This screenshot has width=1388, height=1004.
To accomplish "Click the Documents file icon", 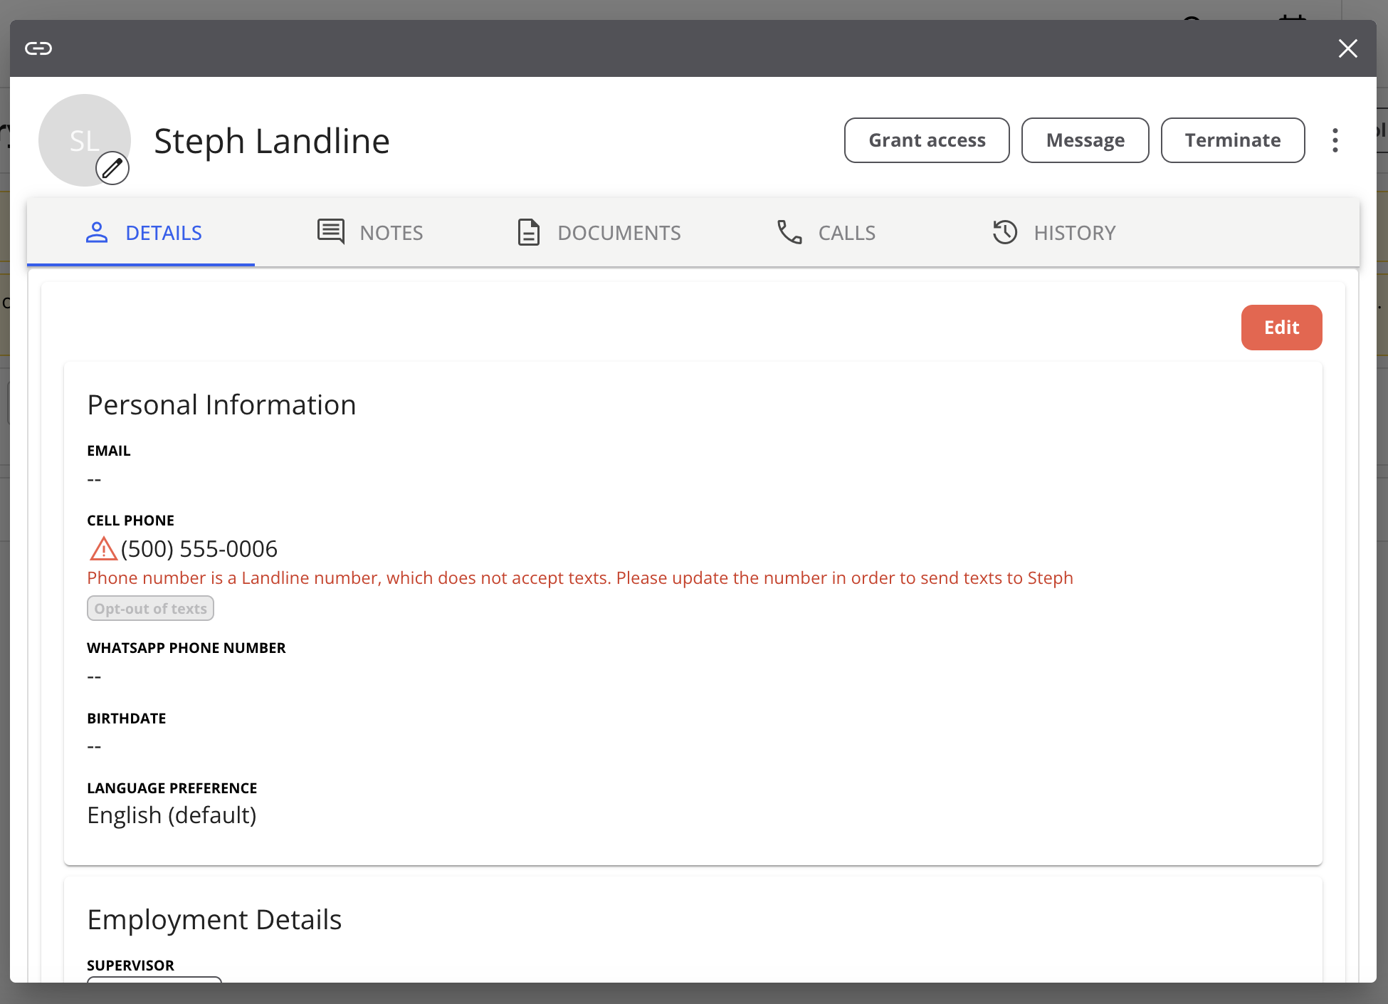I will click(528, 232).
